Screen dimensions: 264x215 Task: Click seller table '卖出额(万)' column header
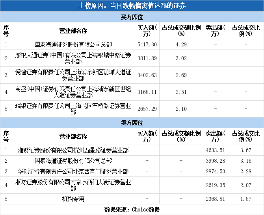click(216, 136)
